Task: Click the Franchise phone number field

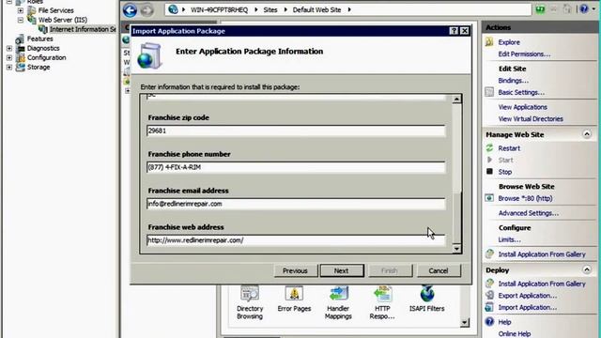Action: point(296,167)
